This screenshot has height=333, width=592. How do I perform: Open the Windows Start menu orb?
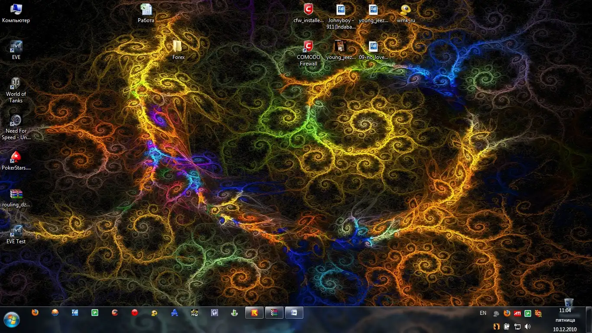12,320
